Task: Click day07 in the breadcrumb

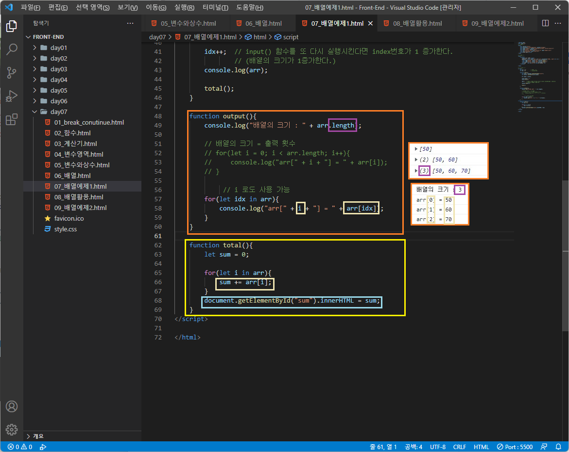Action: coord(157,37)
